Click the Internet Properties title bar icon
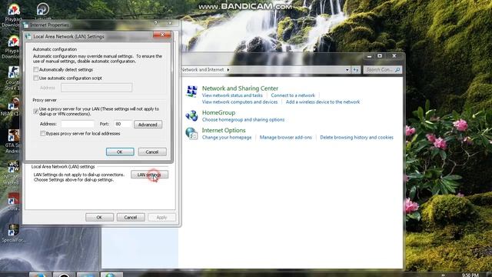 click(x=25, y=25)
